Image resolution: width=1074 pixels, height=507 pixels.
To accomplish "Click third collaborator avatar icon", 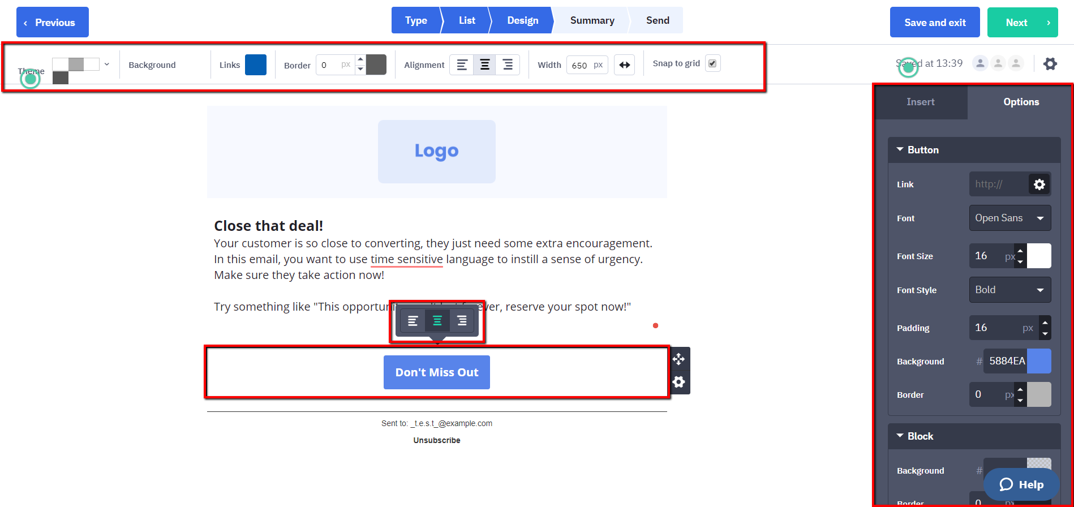I will click(x=1016, y=63).
